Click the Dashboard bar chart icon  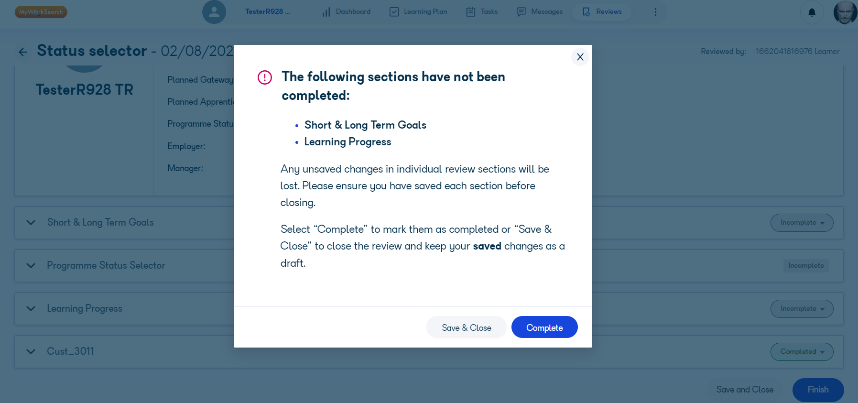(326, 12)
